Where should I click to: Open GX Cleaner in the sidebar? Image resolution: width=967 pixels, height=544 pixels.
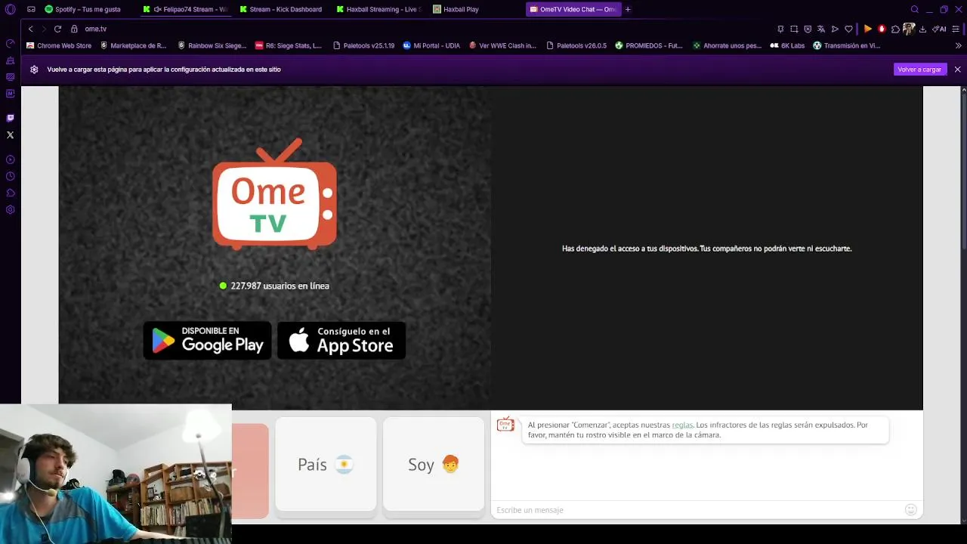(10, 60)
